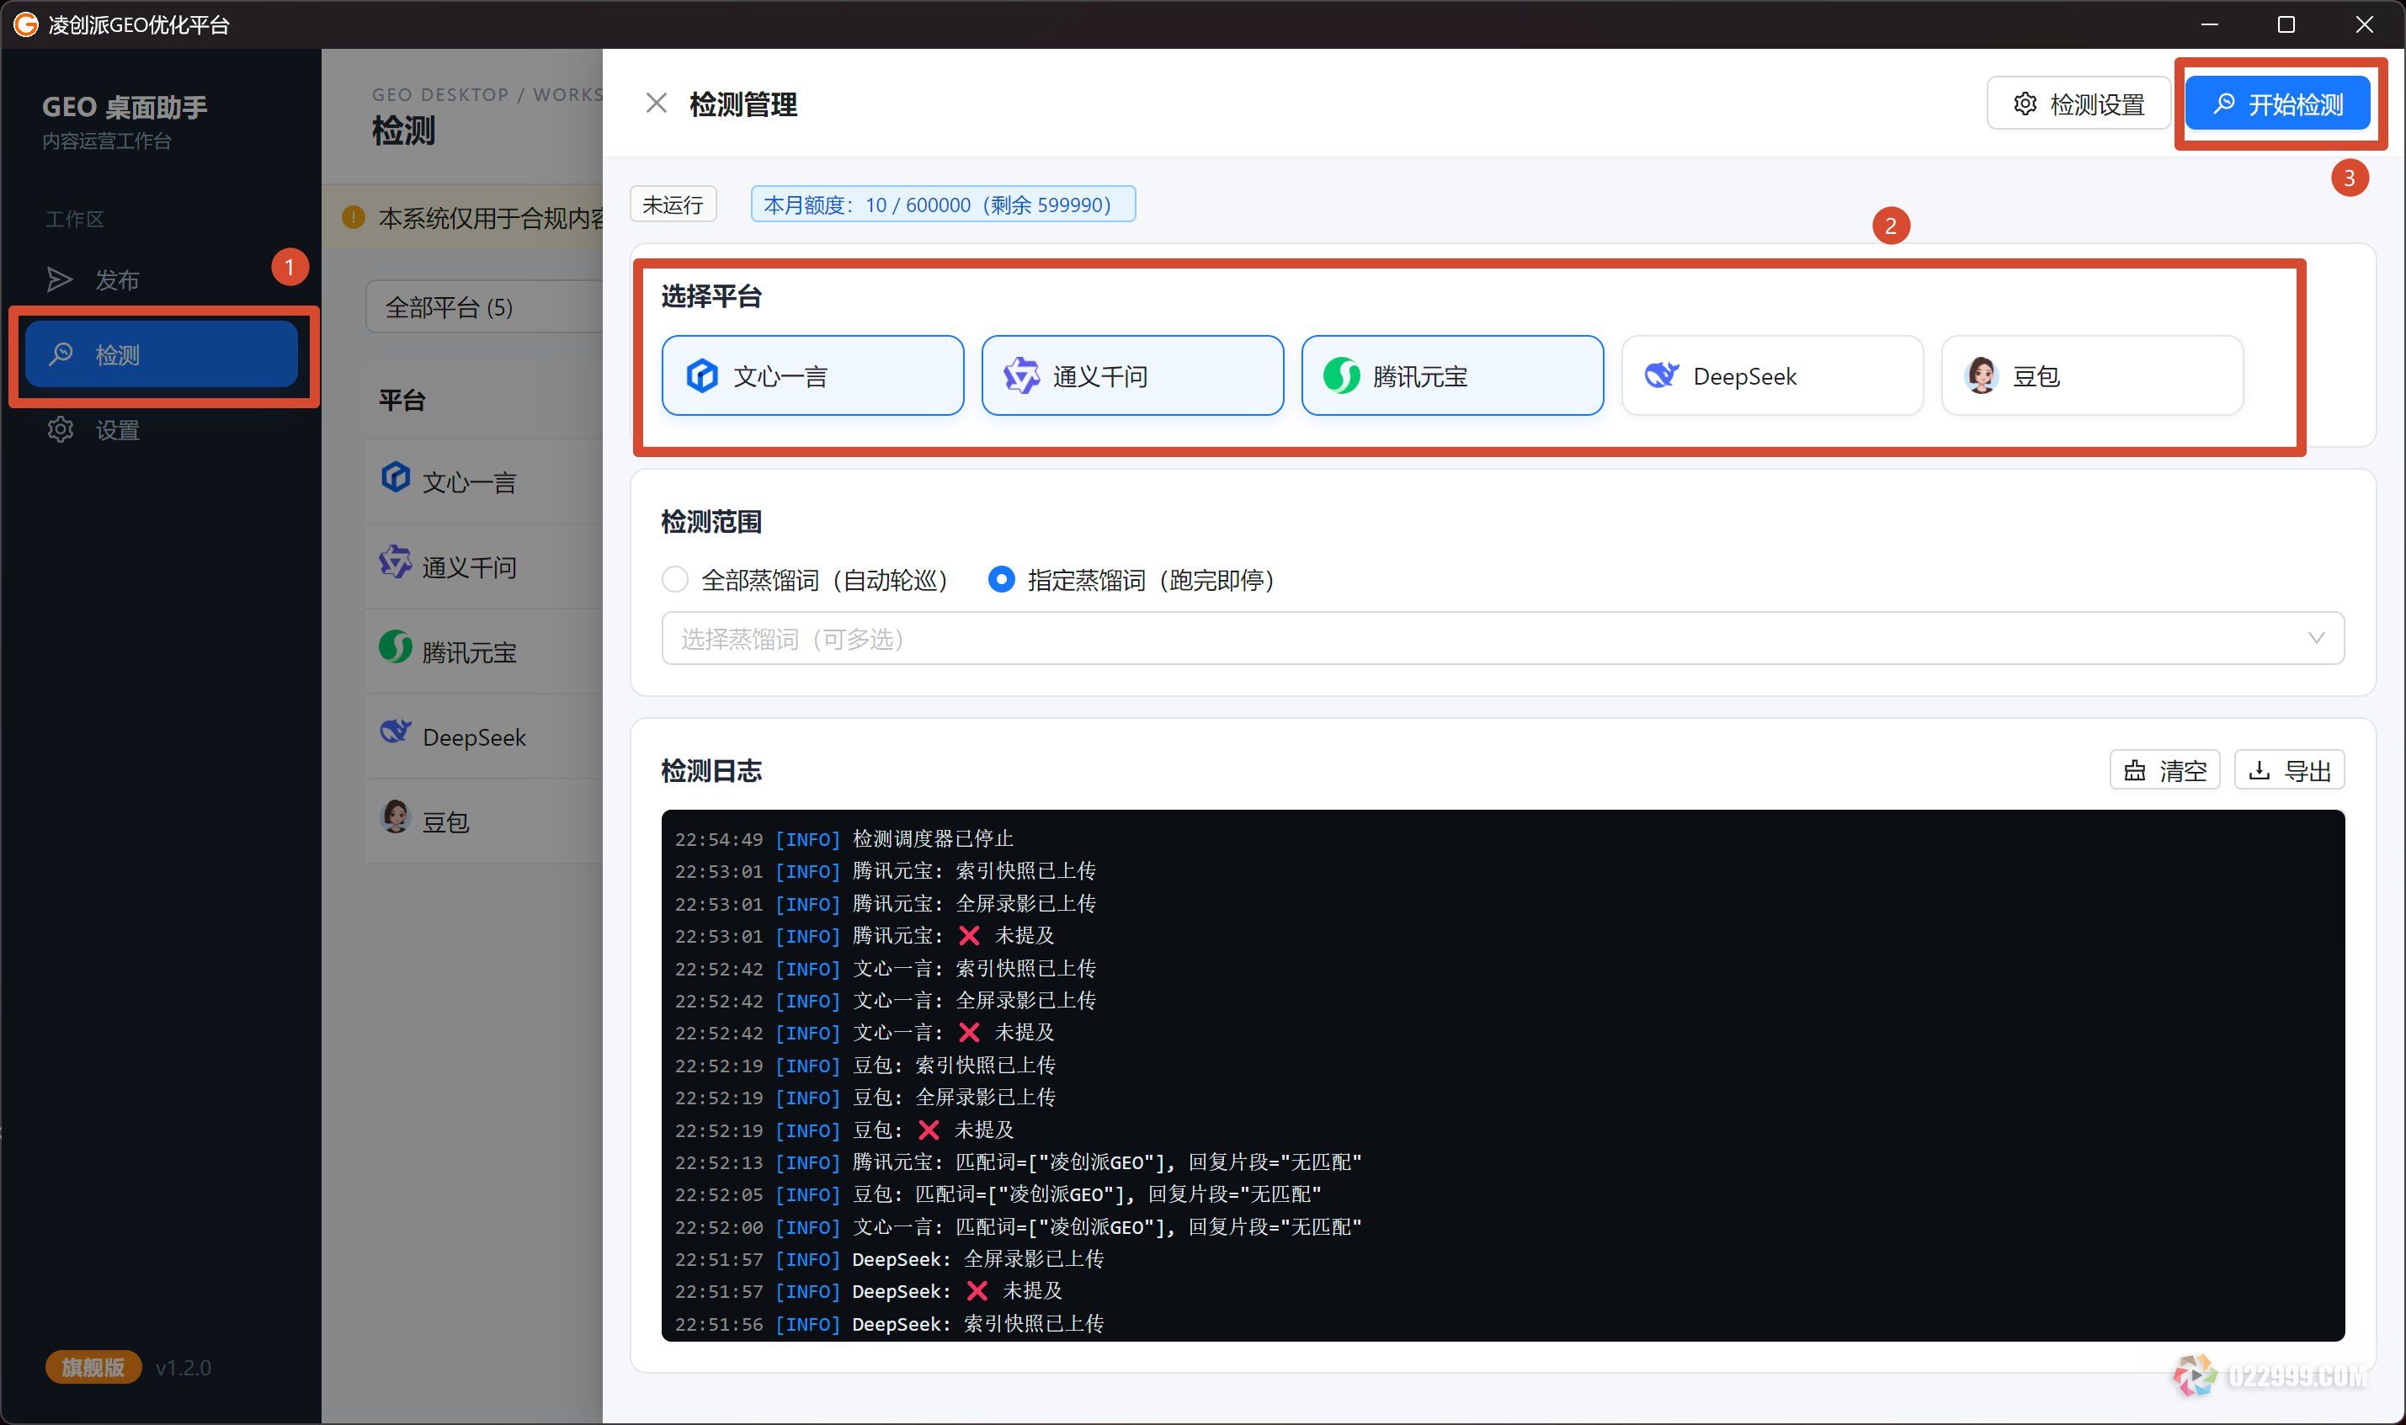Screen dimensions: 2406x1425
Task: Export the log with 导出 button
Action: pyautogui.click(x=2289, y=770)
